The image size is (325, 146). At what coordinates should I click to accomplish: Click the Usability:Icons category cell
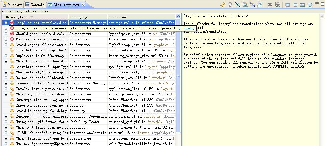(x=88, y=122)
